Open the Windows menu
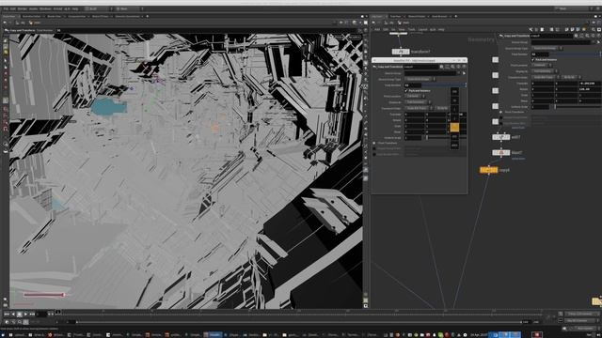The image size is (602, 338). [x=45, y=8]
